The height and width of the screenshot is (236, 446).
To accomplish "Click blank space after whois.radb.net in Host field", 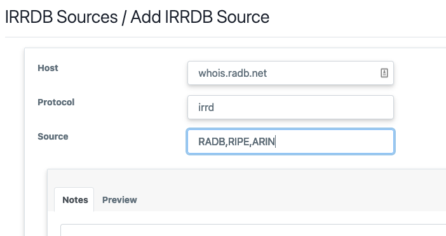I will 323,73.
